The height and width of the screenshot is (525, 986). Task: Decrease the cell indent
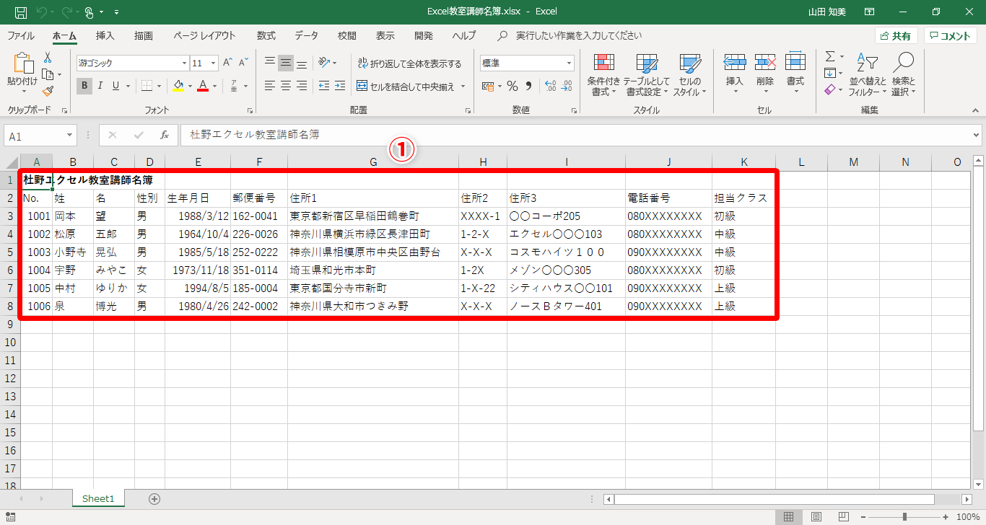point(324,86)
